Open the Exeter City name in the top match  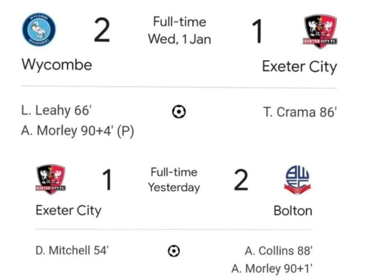tap(300, 66)
